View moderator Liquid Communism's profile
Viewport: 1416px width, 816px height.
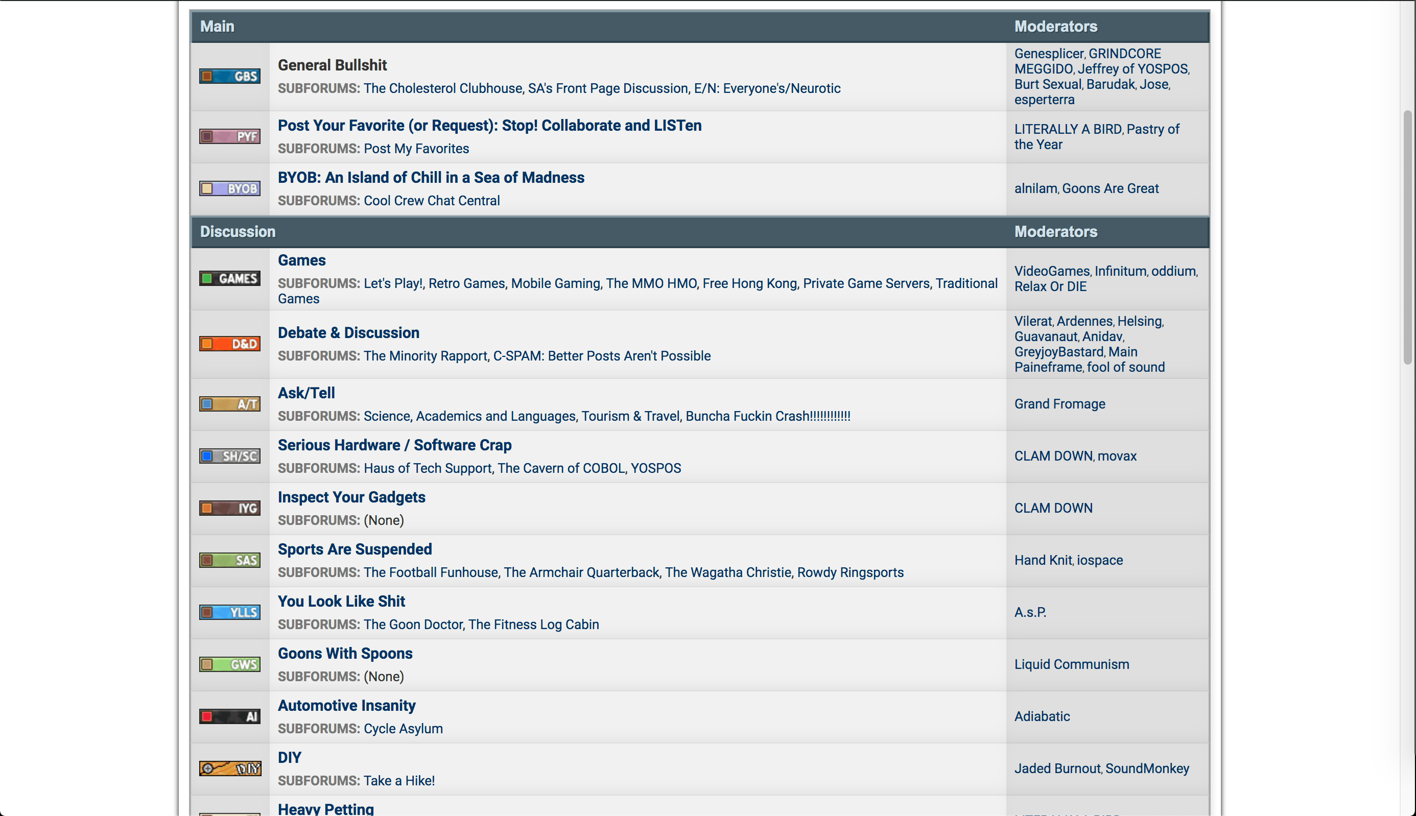pos(1071,664)
